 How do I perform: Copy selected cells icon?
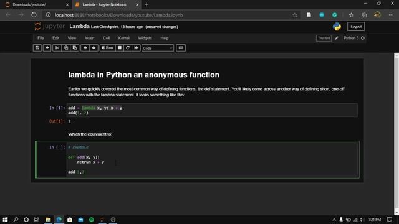tap(66, 48)
